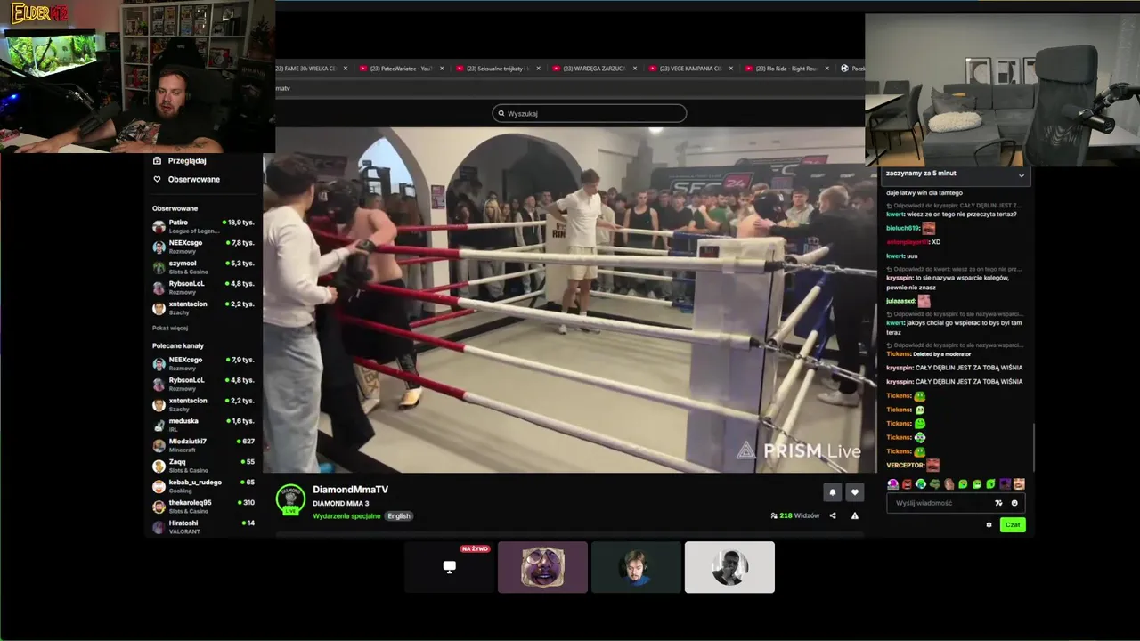1140x641 pixels.
Task: Open the Wydarzenia specjalne category link
Action: point(346,516)
